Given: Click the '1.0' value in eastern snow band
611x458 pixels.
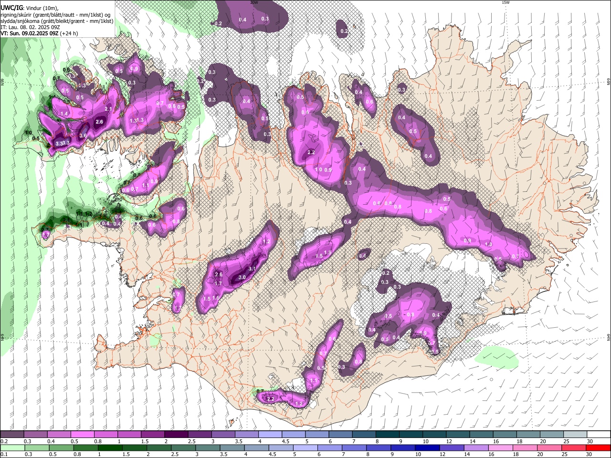Looking at the screenshot, I should pos(488,244).
